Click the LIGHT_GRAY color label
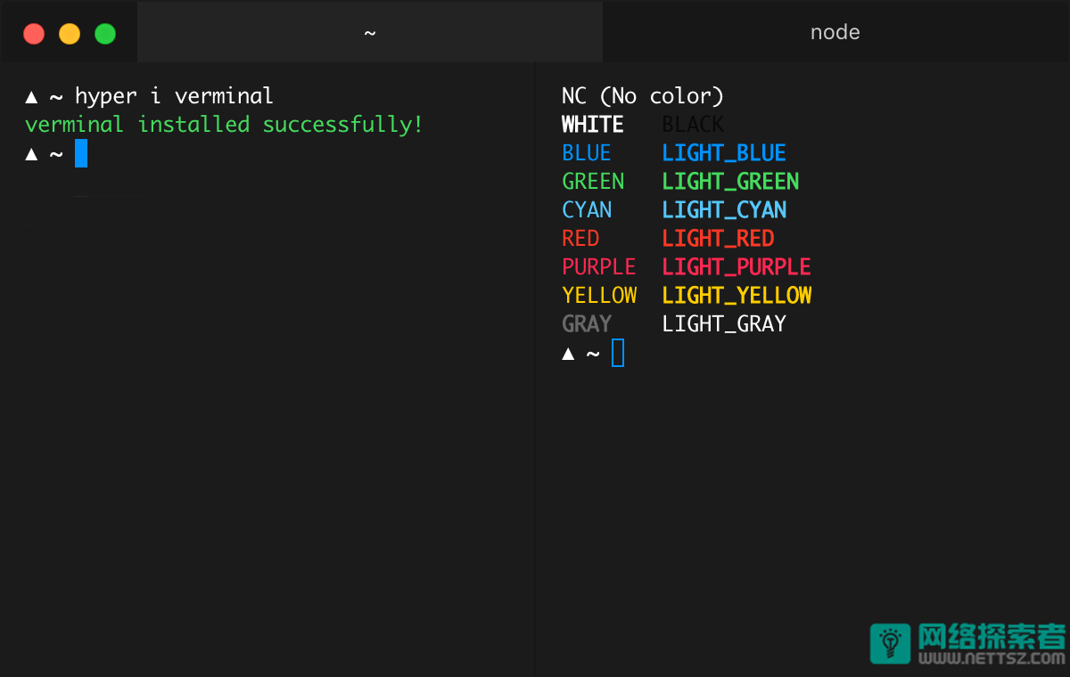Image resolution: width=1070 pixels, height=677 pixels. point(724,324)
